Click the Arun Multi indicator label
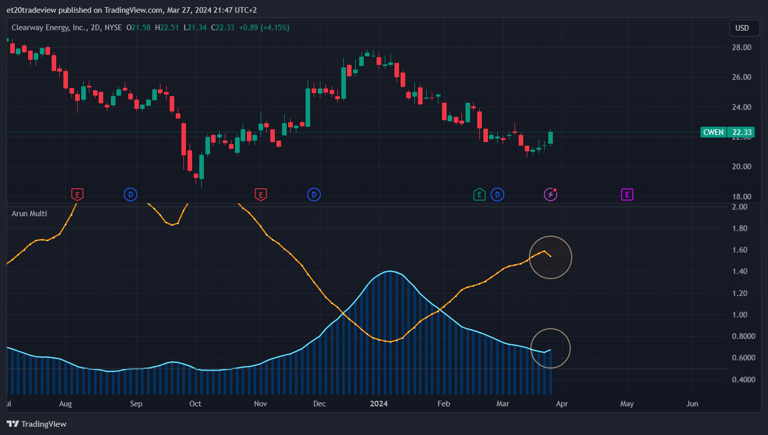This screenshot has height=435, width=768. point(29,214)
